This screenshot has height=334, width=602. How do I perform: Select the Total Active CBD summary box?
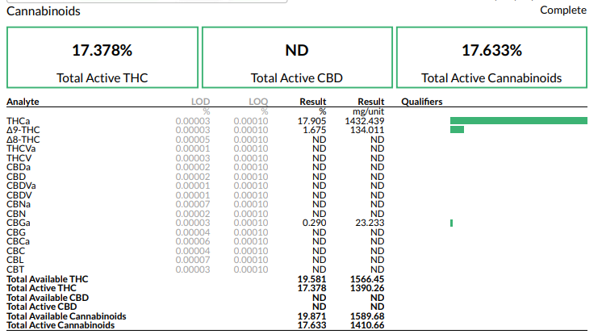pos(297,58)
